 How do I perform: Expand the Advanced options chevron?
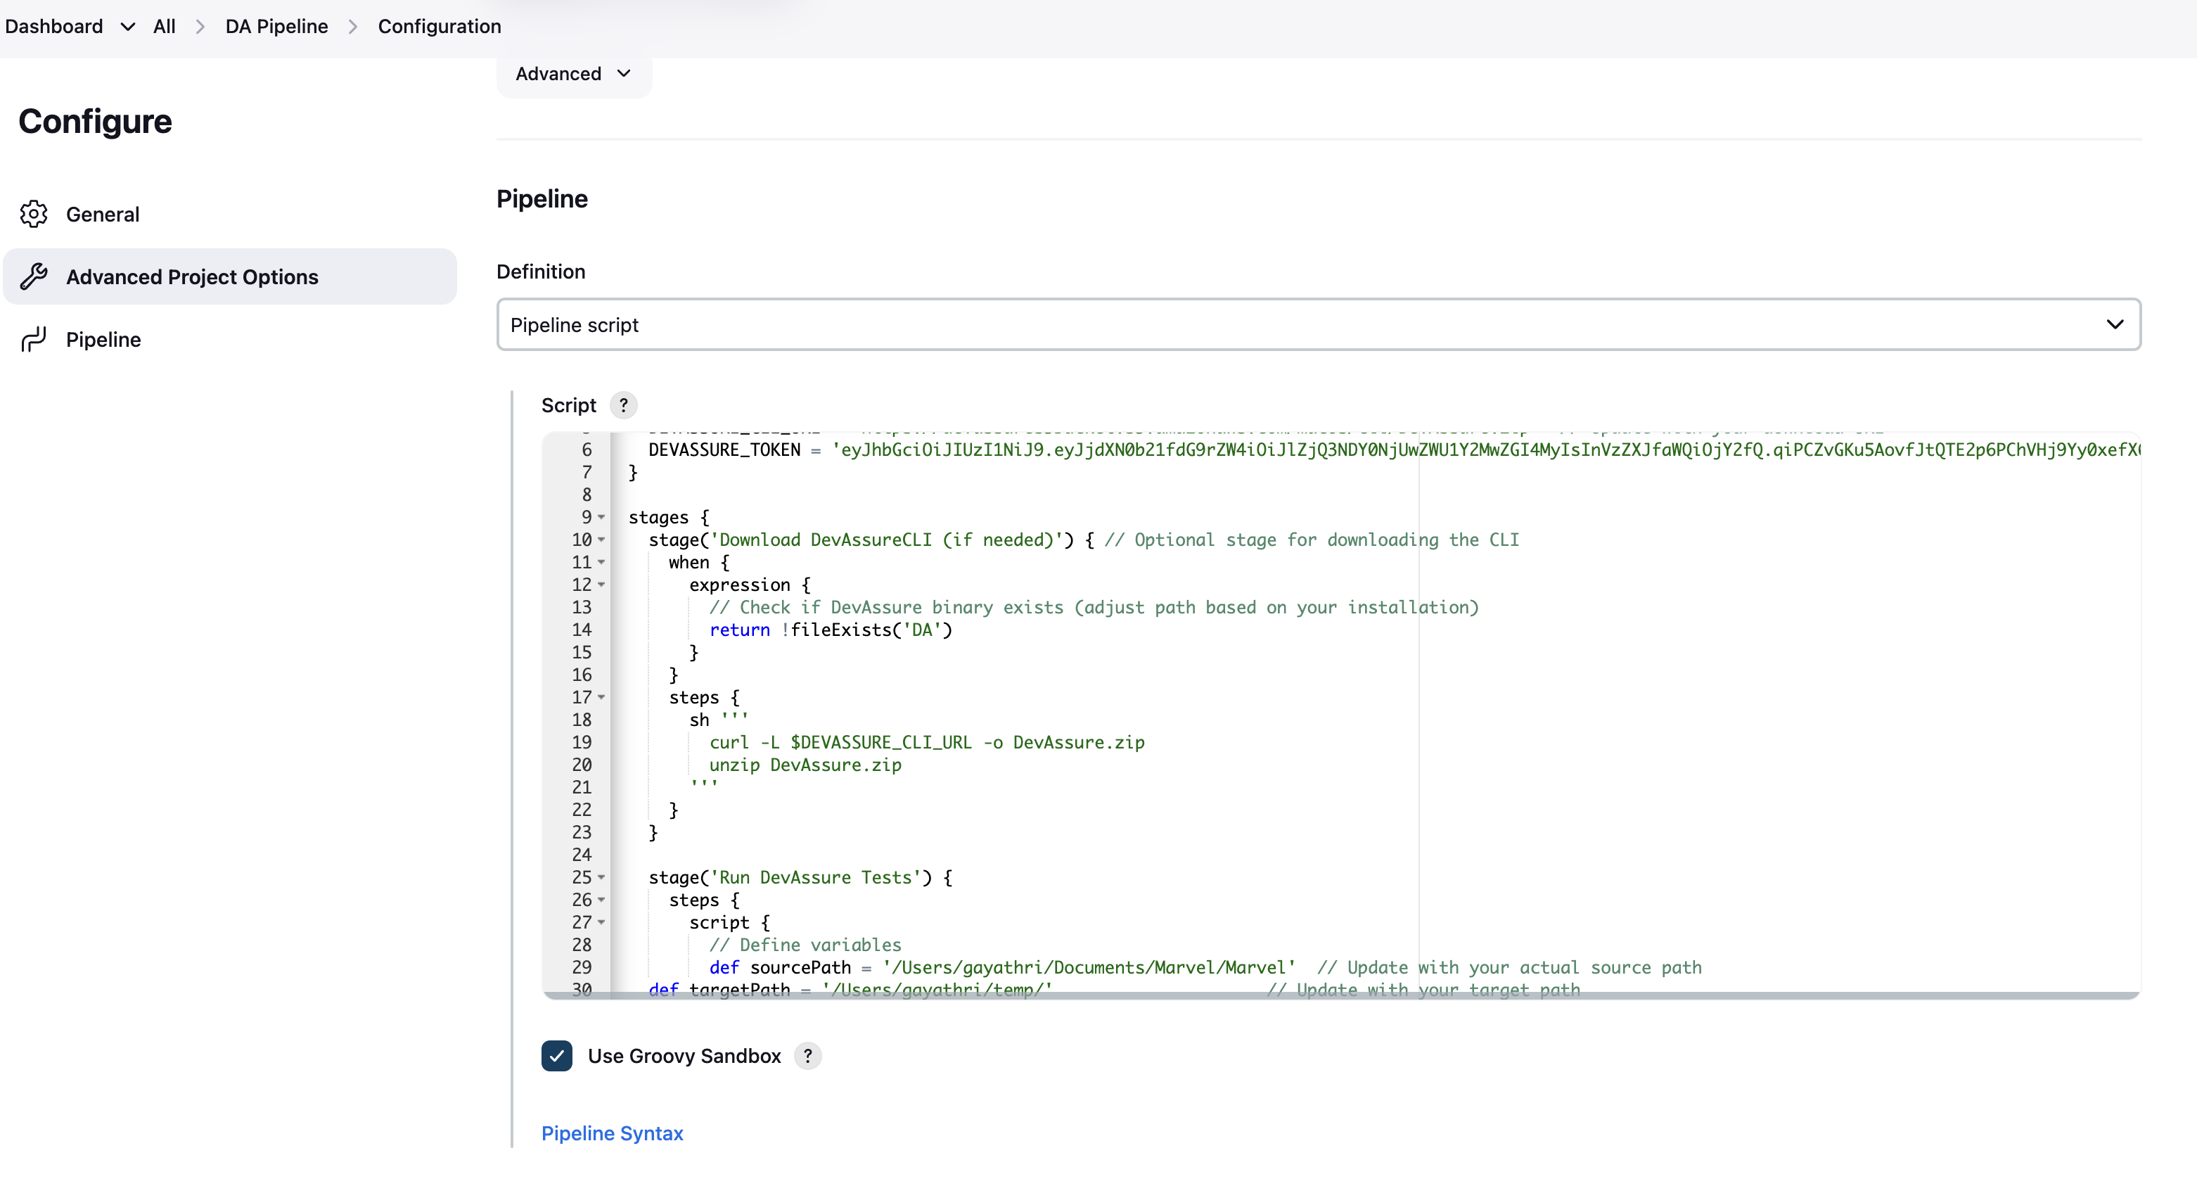[x=623, y=72]
